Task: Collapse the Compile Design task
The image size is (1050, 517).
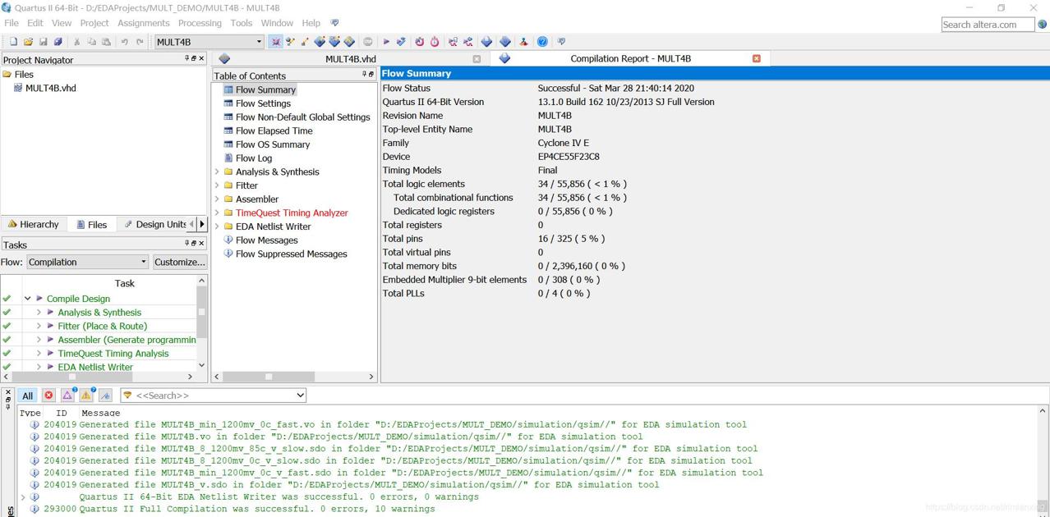Action: point(27,299)
